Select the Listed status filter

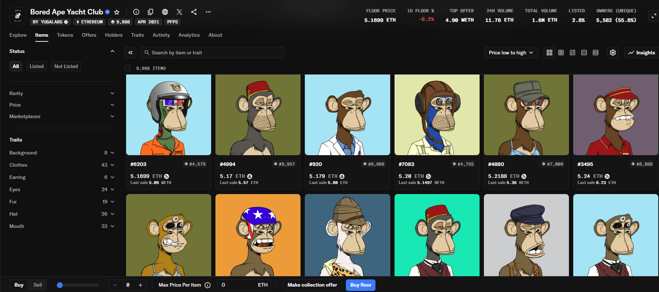coord(36,66)
